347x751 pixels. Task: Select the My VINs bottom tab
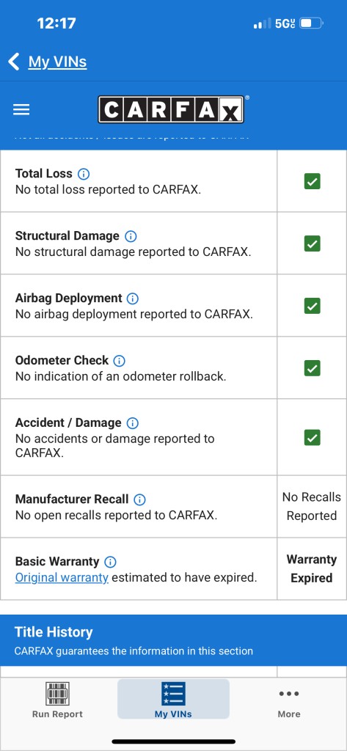(173, 699)
